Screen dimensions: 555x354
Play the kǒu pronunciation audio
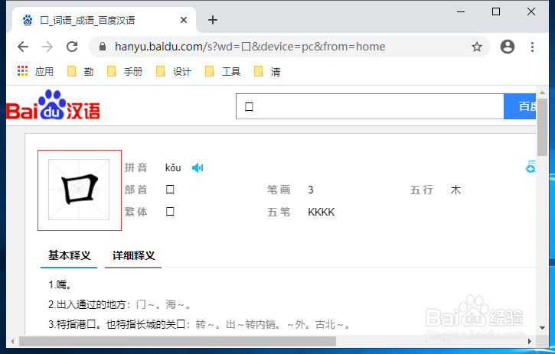198,167
